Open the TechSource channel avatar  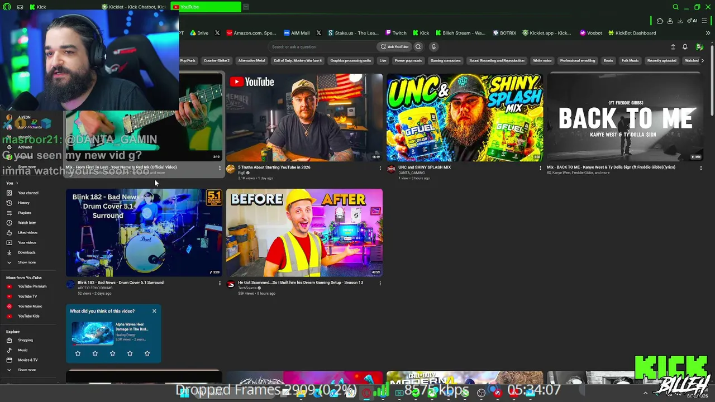pyautogui.click(x=231, y=285)
